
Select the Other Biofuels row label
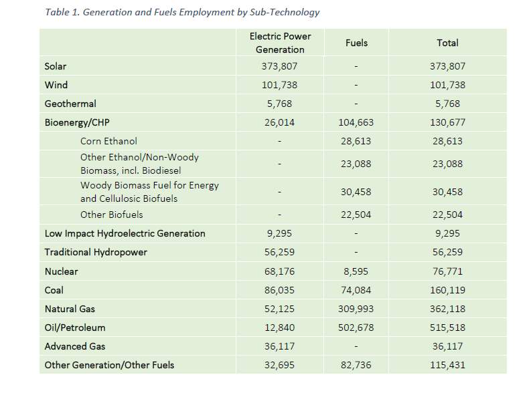pyautogui.click(x=112, y=215)
